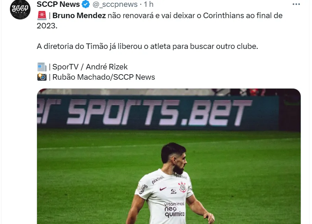Click the SCCP News display name
The image size is (312, 224).
click(x=58, y=4)
